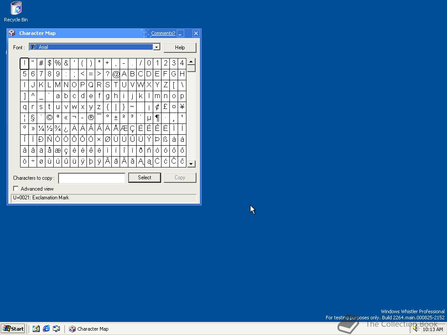Screen dimensions: 447x335
Task: Select the sharp s ß character
Action: pos(165,139)
